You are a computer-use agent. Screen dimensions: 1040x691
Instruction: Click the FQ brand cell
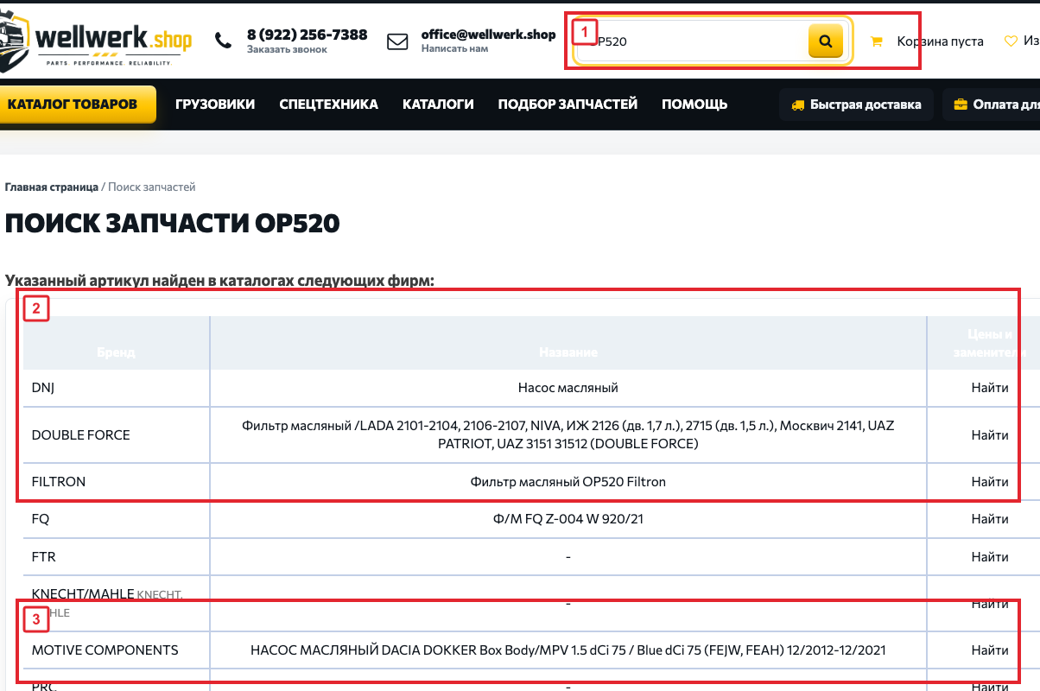[117, 519]
